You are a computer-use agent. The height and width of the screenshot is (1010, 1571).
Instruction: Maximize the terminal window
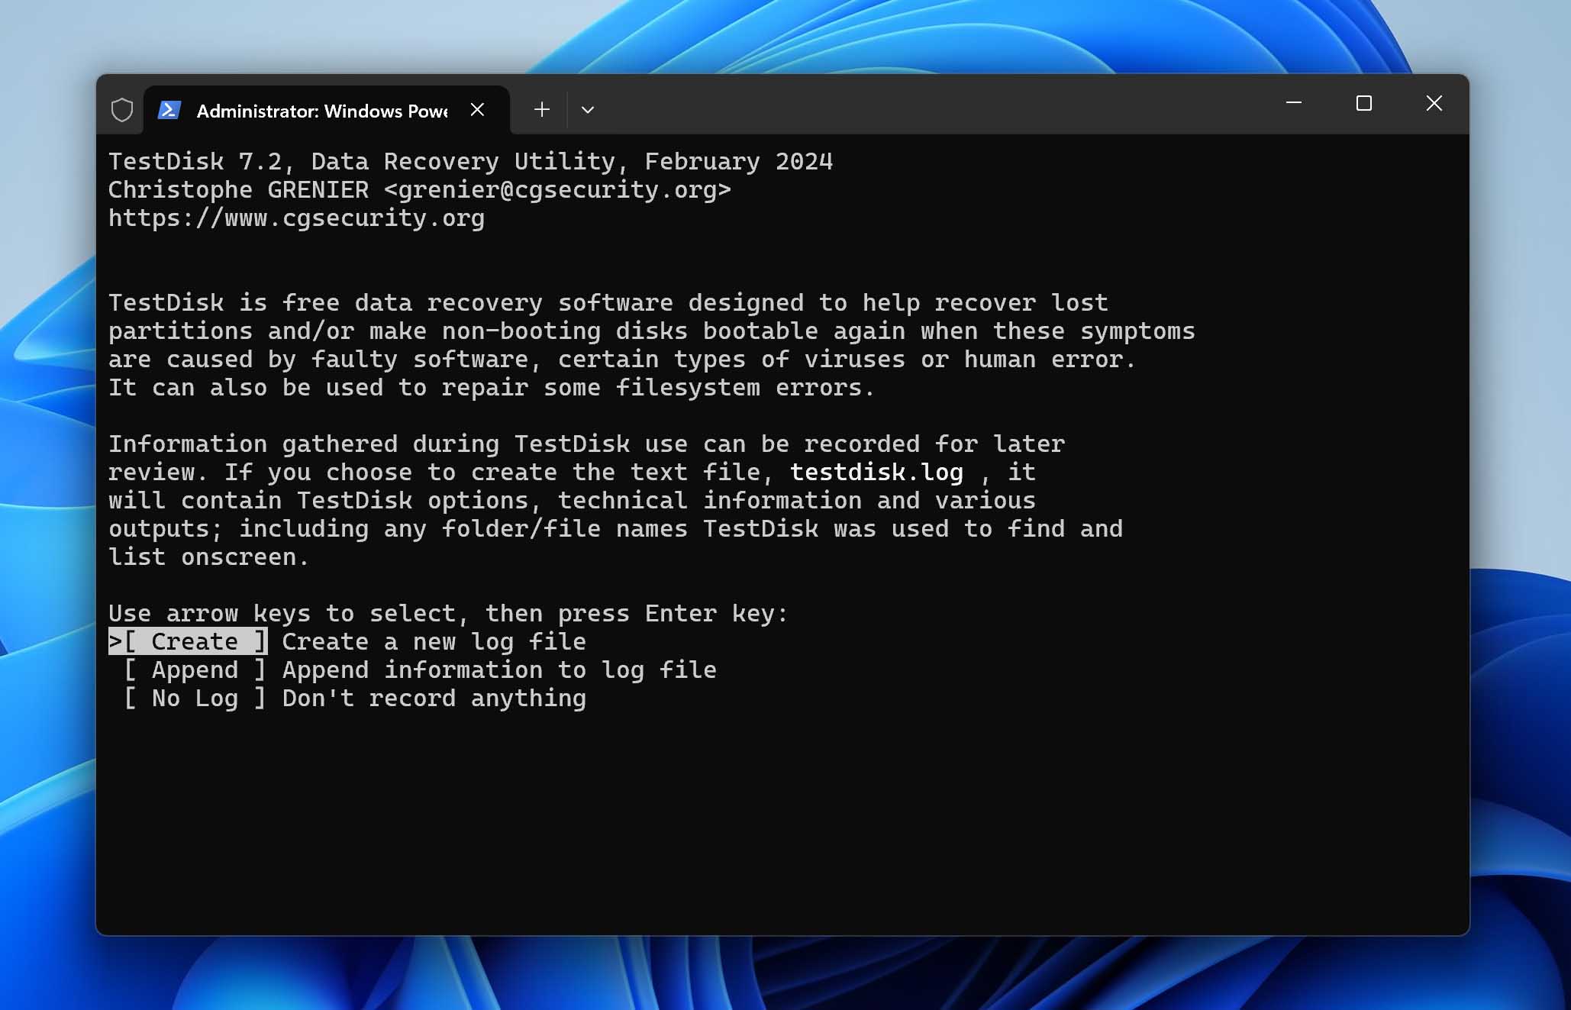click(x=1364, y=103)
